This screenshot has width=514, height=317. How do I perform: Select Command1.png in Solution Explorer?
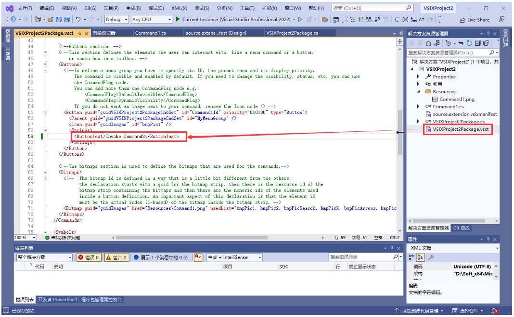click(x=457, y=99)
